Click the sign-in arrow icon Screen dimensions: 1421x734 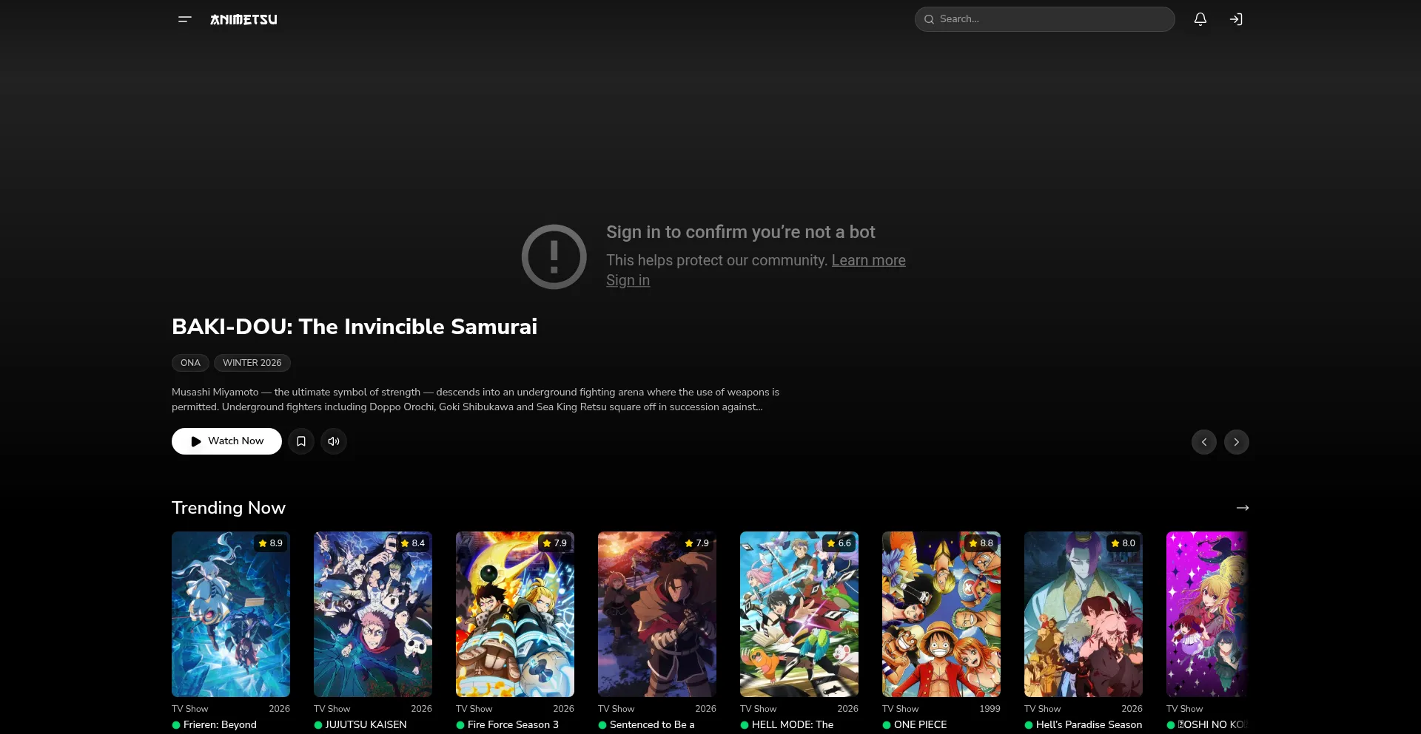tap(1236, 19)
